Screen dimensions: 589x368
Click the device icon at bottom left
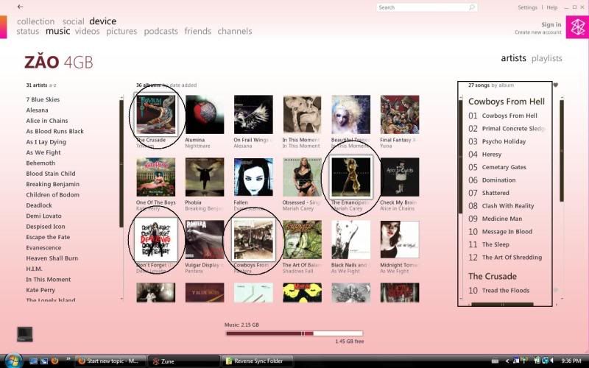pos(25,334)
